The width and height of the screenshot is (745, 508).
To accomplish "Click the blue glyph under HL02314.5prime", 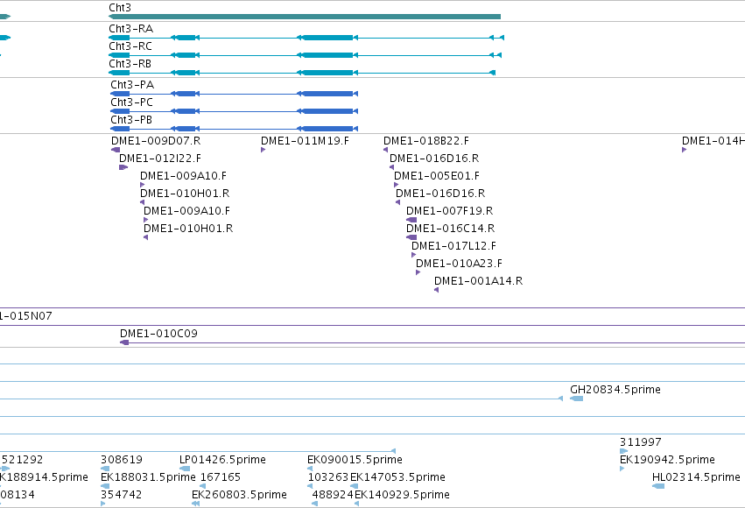I will (x=658, y=486).
